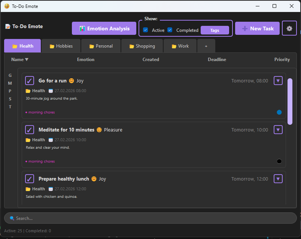Switch to the Hobbies tab
The width and height of the screenshot is (301, 239).
[61, 46]
